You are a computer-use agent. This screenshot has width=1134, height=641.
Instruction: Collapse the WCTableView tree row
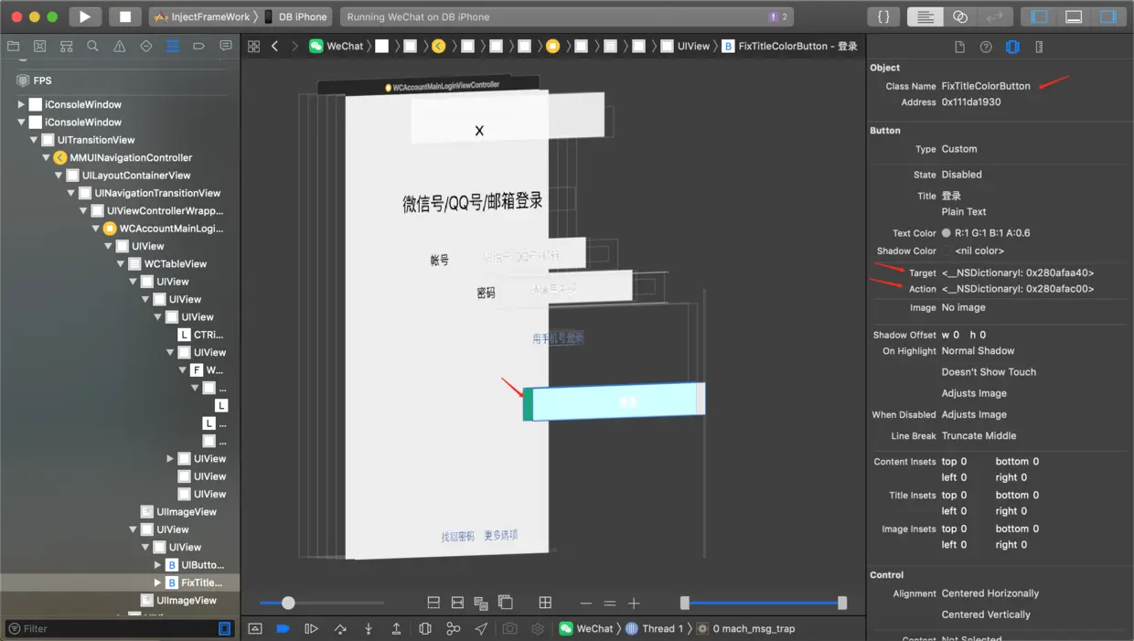(x=120, y=263)
